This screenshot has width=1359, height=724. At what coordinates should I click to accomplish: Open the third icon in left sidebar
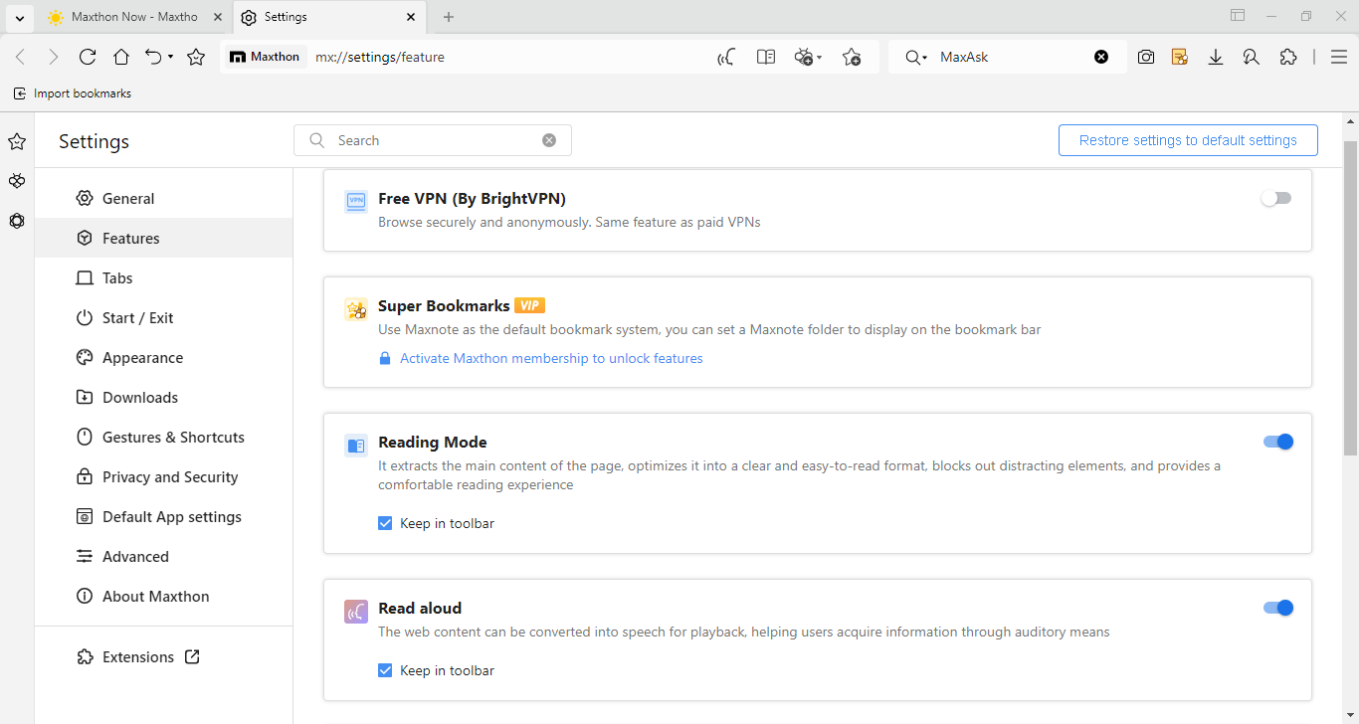17,221
